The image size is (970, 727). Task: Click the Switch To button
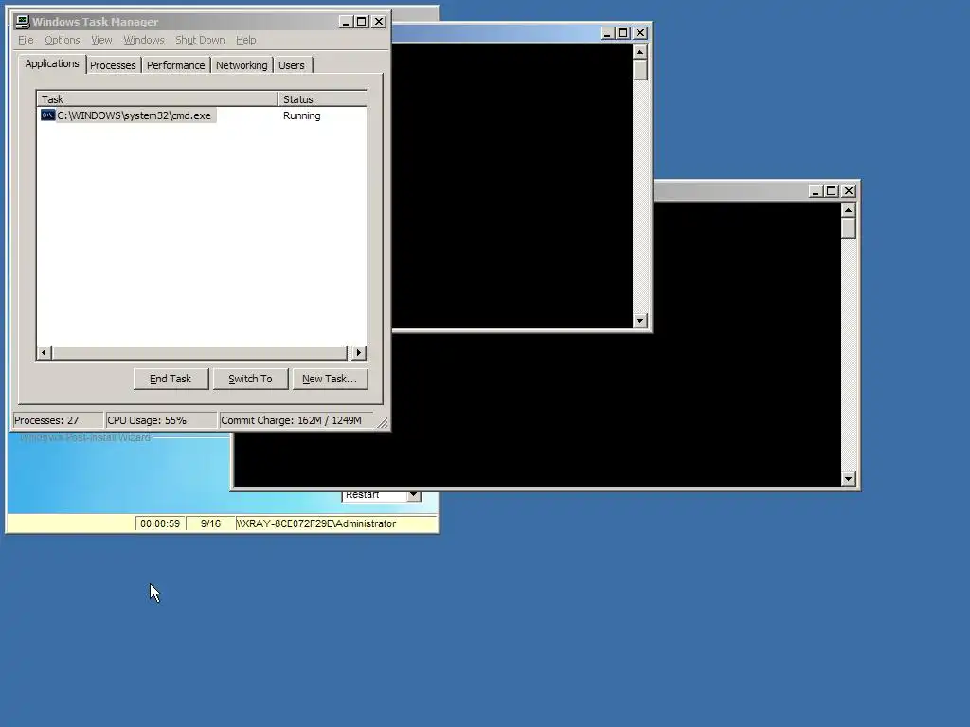(250, 379)
